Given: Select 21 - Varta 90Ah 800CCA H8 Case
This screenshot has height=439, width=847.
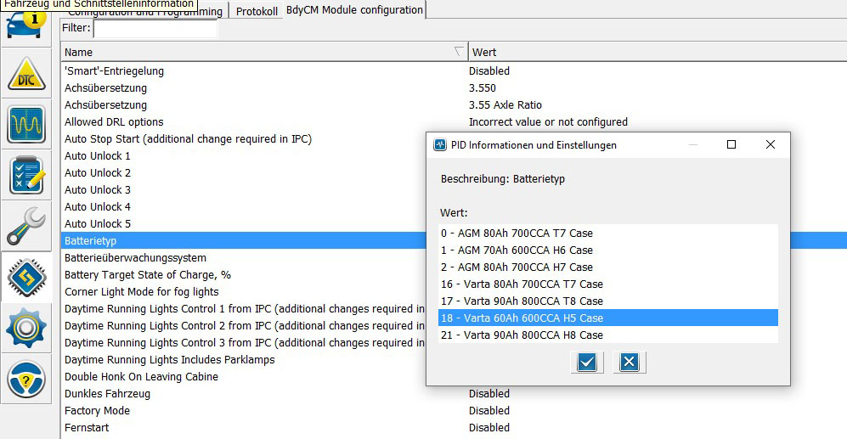Looking at the screenshot, I should pos(607,335).
